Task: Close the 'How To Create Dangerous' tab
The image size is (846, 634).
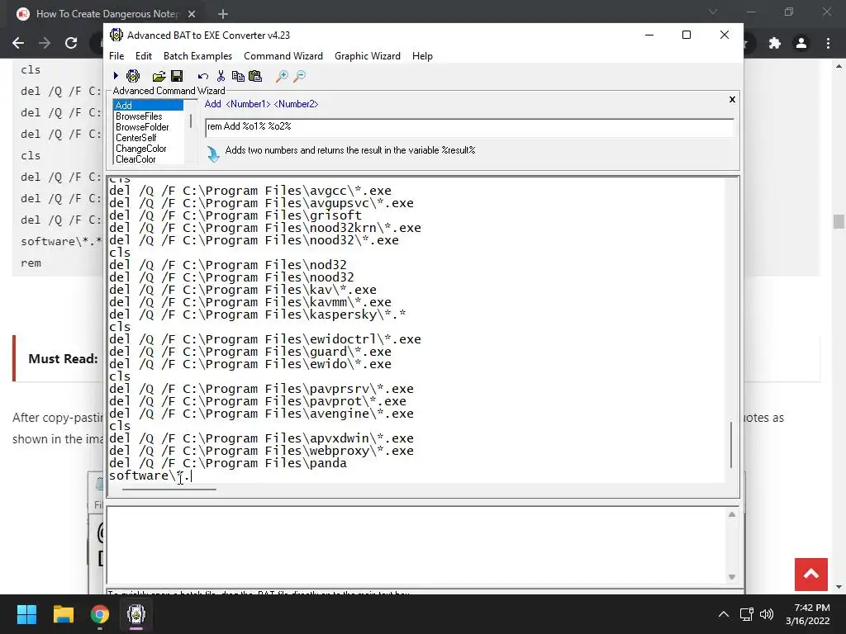Action: click(192, 14)
